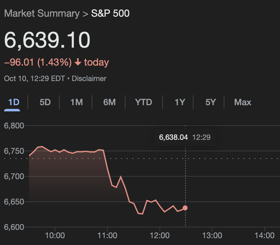Click the 11:00 time axis label
This screenshot has height=245, width=280.
(x=107, y=236)
